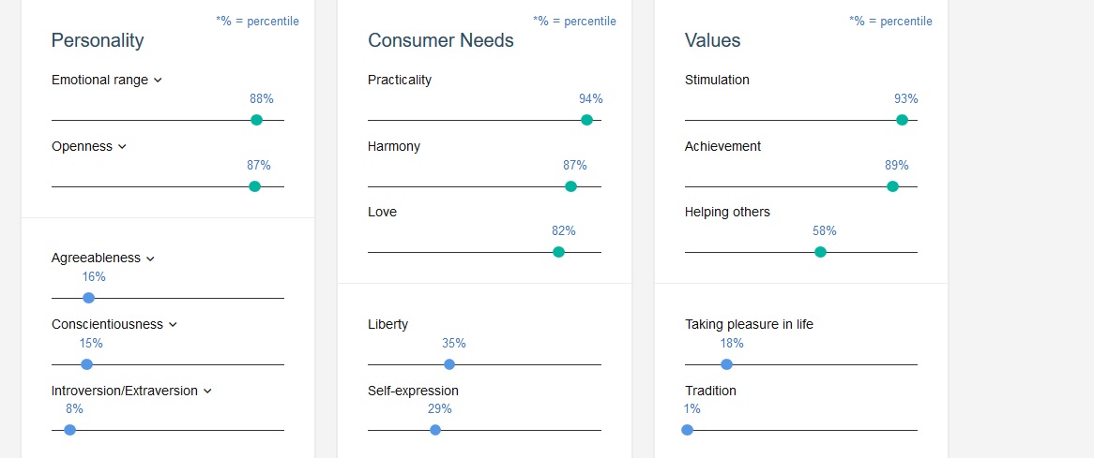This screenshot has width=1094, height=458.
Task: Expand the Emotional range chevron
Action: [158, 81]
